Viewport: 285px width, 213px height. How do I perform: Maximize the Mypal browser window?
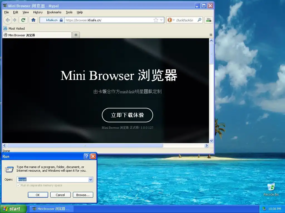(x=204, y=6)
